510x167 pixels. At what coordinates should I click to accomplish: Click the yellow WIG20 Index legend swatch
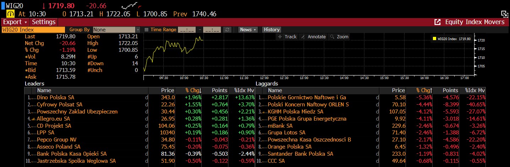[x=434, y=39]
